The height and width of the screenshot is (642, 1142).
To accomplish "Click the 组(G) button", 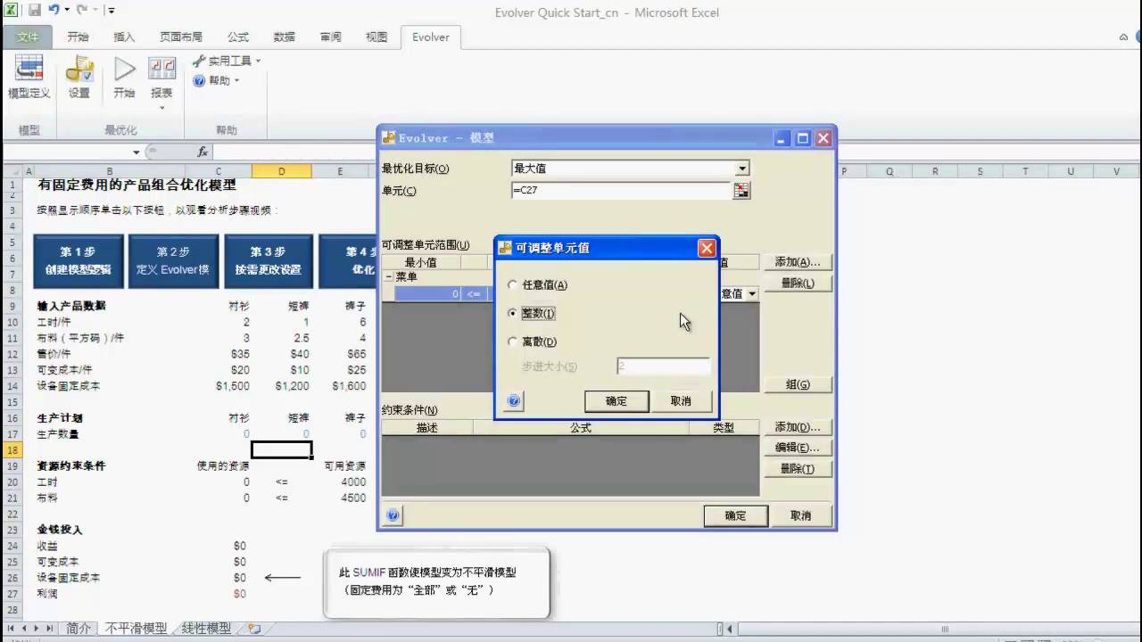I will [x=798, y=384].
